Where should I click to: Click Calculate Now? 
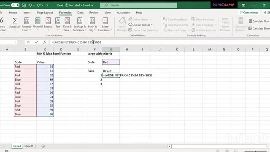coord(259,21)
